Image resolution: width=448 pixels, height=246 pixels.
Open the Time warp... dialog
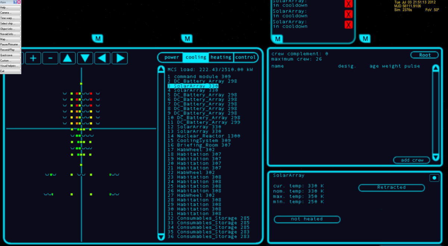pos(10,18)
